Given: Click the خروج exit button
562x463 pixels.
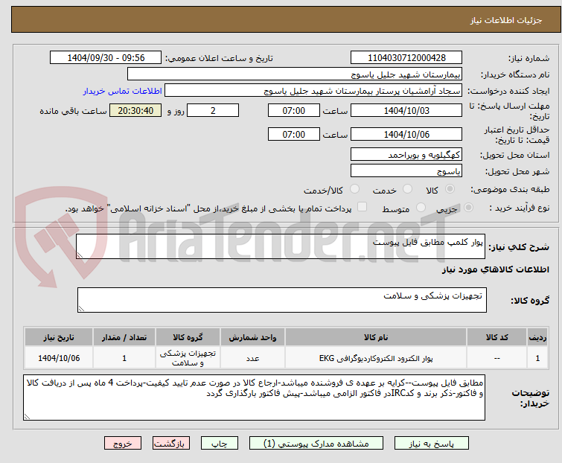Looking at the screenshot, I should (123, 444).
